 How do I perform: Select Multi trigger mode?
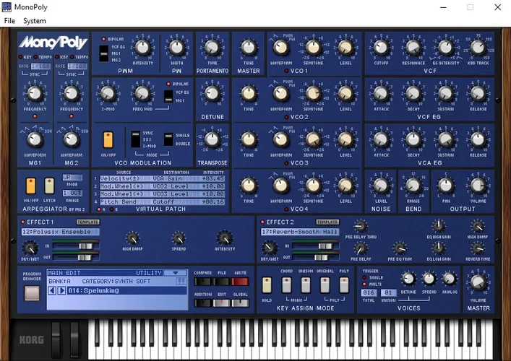click(364, 284)
